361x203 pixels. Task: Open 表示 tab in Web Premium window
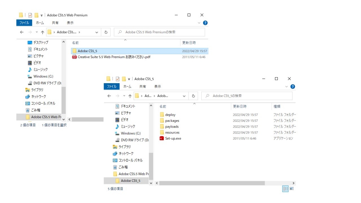(x=70, y=23)
